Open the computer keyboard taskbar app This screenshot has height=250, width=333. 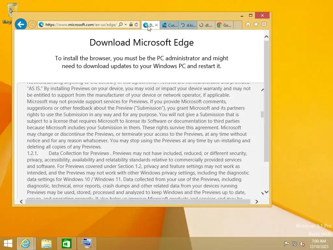pyautogui.click(x=87, y=243)
